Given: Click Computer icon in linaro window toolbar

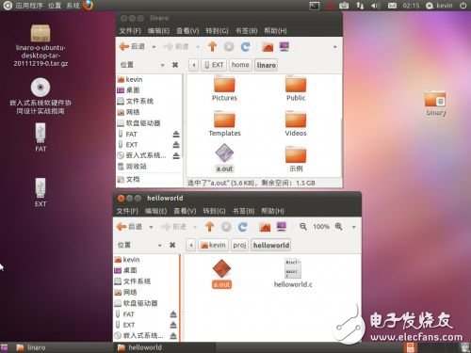Looking at the screenshot, I should click(x=284, y=47).
